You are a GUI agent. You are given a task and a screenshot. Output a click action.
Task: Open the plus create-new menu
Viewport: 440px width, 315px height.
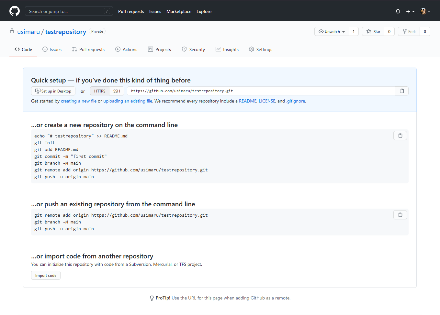[x=410, y=11]
